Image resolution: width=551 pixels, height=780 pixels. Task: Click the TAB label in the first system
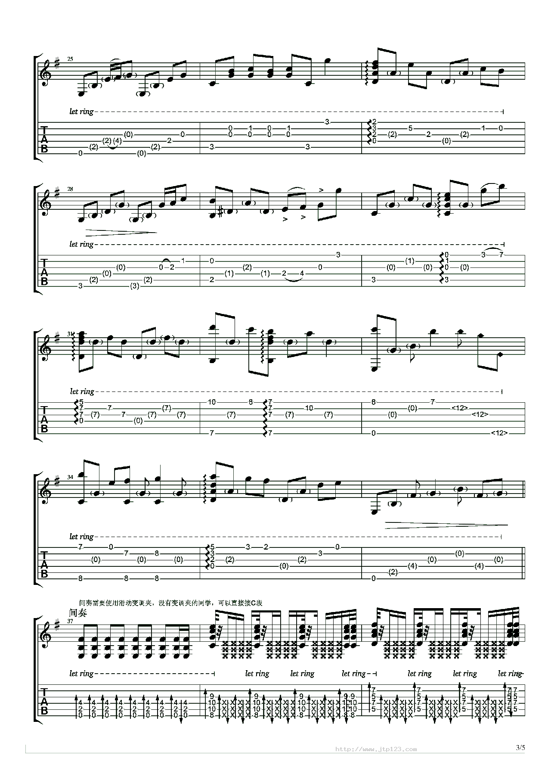point(44,140)
